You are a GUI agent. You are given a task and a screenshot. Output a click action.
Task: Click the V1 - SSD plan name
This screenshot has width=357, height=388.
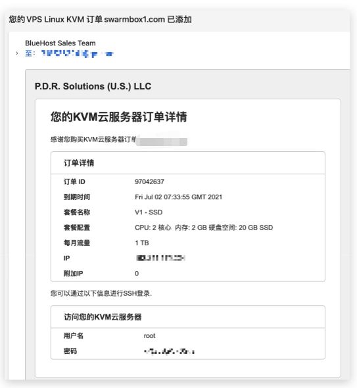point(149,212)
